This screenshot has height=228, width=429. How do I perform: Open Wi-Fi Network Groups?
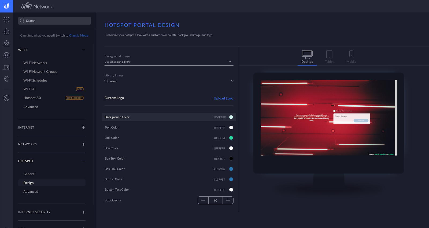coord(40,72)
